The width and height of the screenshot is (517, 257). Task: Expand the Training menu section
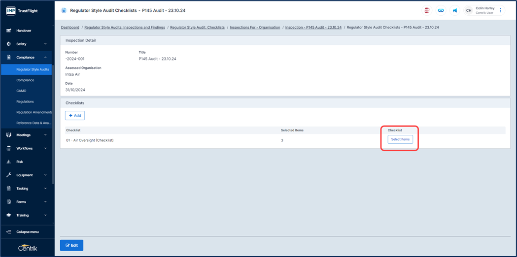[x=27, y=215]
